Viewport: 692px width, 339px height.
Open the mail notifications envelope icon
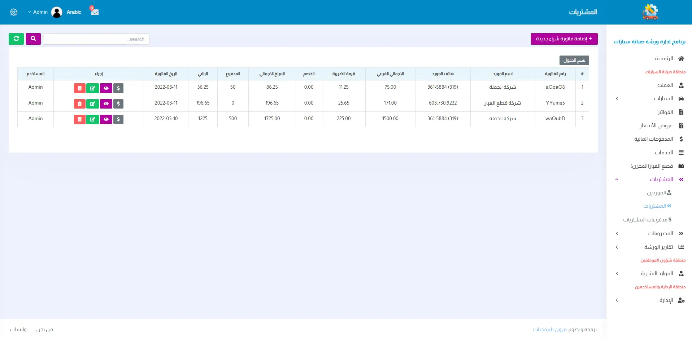[95, 12]
